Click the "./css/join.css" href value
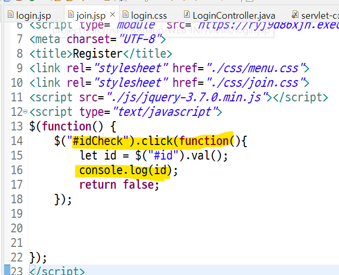339x275 pixels. tap(255, 83)
